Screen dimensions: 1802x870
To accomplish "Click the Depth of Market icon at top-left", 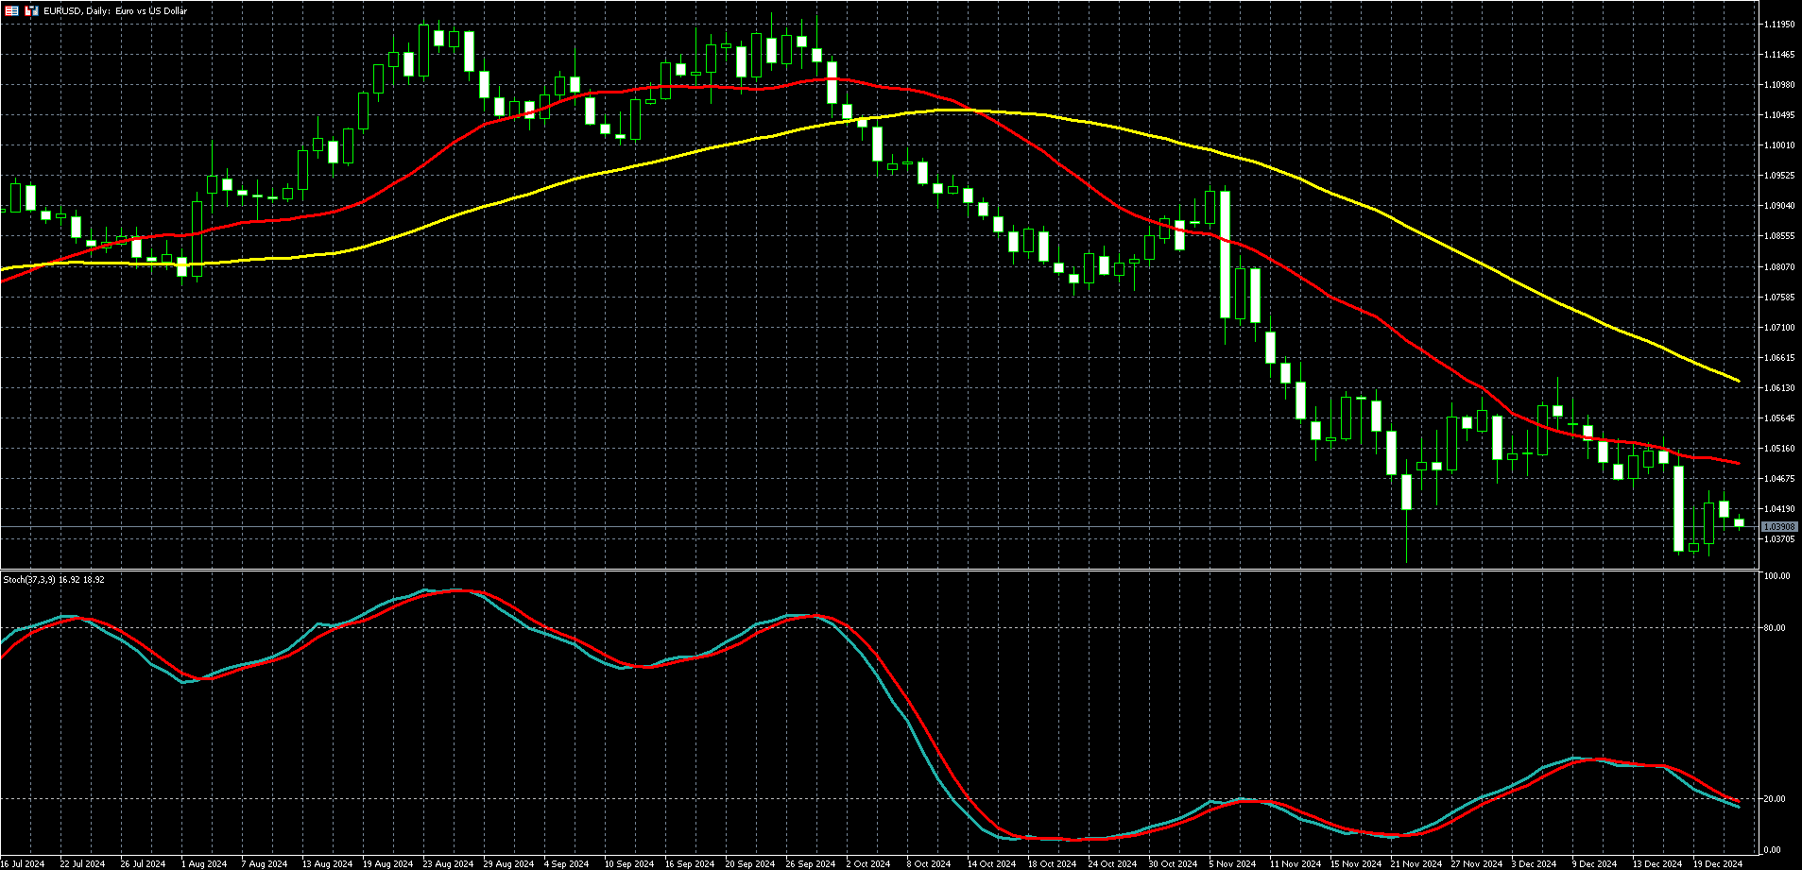I will click(x=12, y=11).
